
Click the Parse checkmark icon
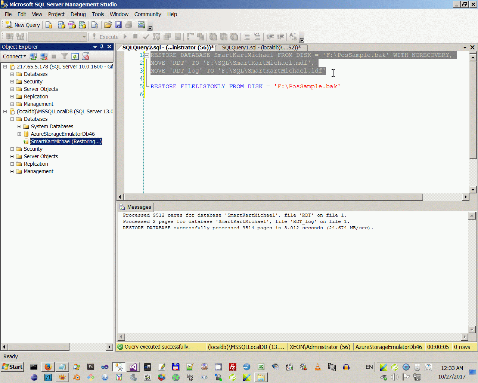point(146,37)
